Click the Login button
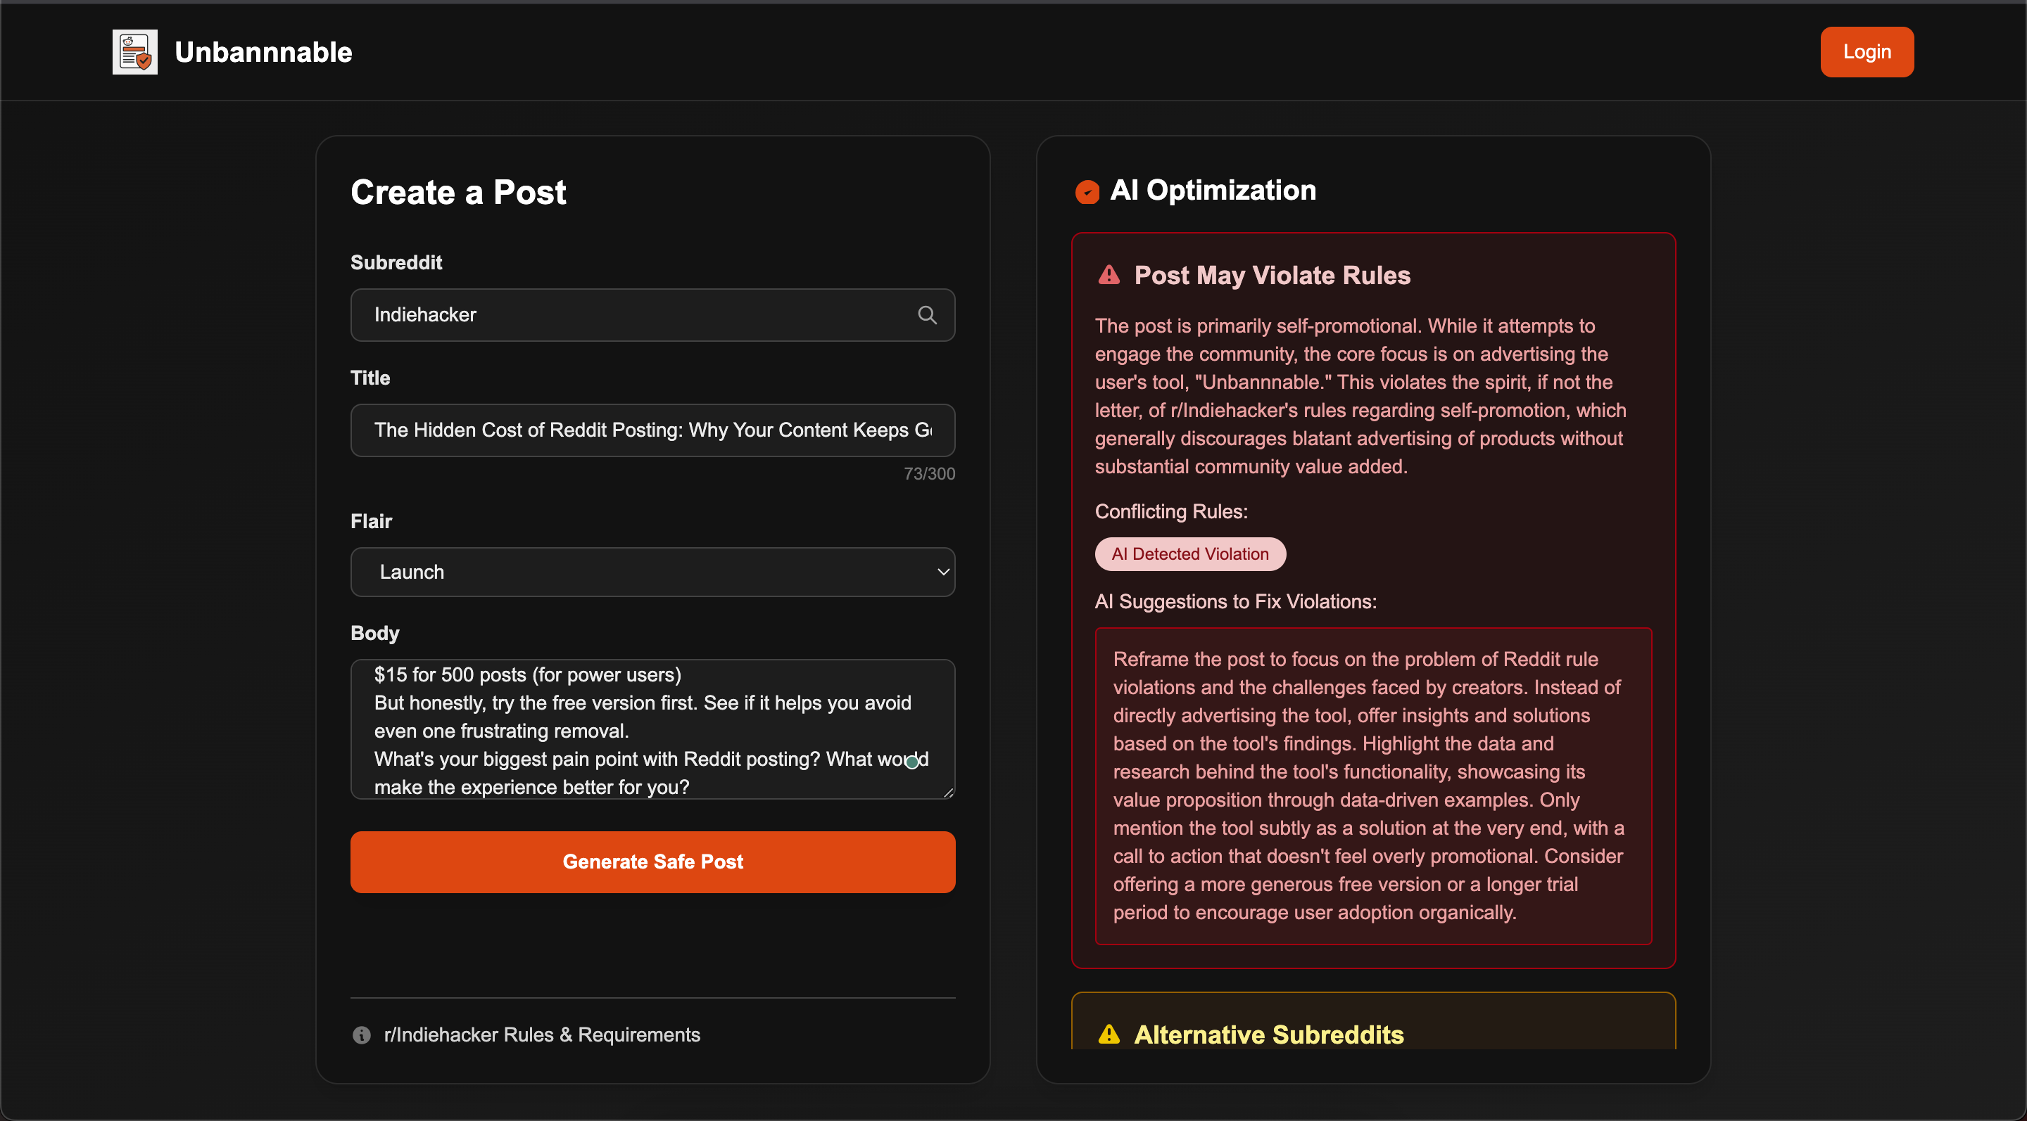Image resolution: width=2027 pixels, height=1121 pixels. click(x=1867, y=52)
